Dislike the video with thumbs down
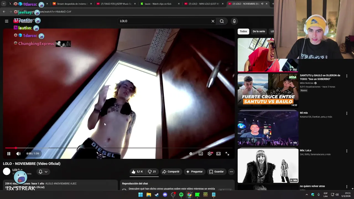 click(152, 172)
